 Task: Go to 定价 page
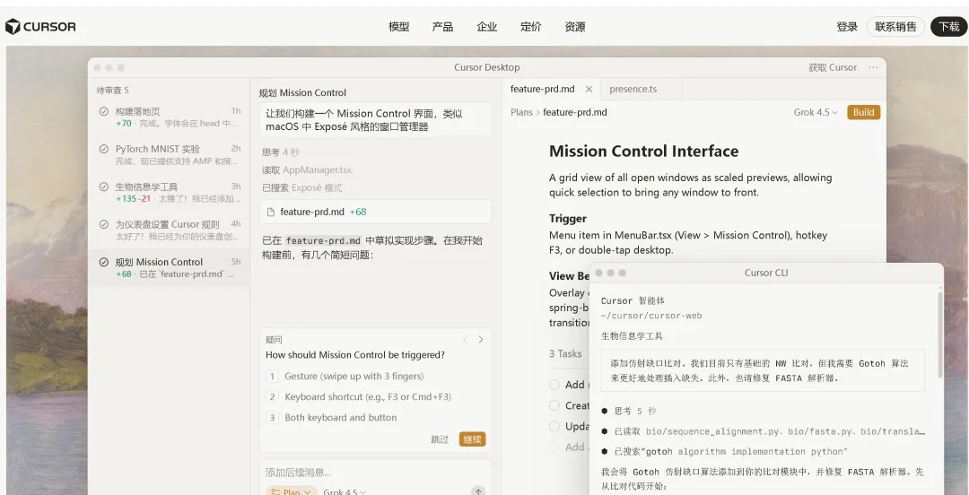point(531,27)
